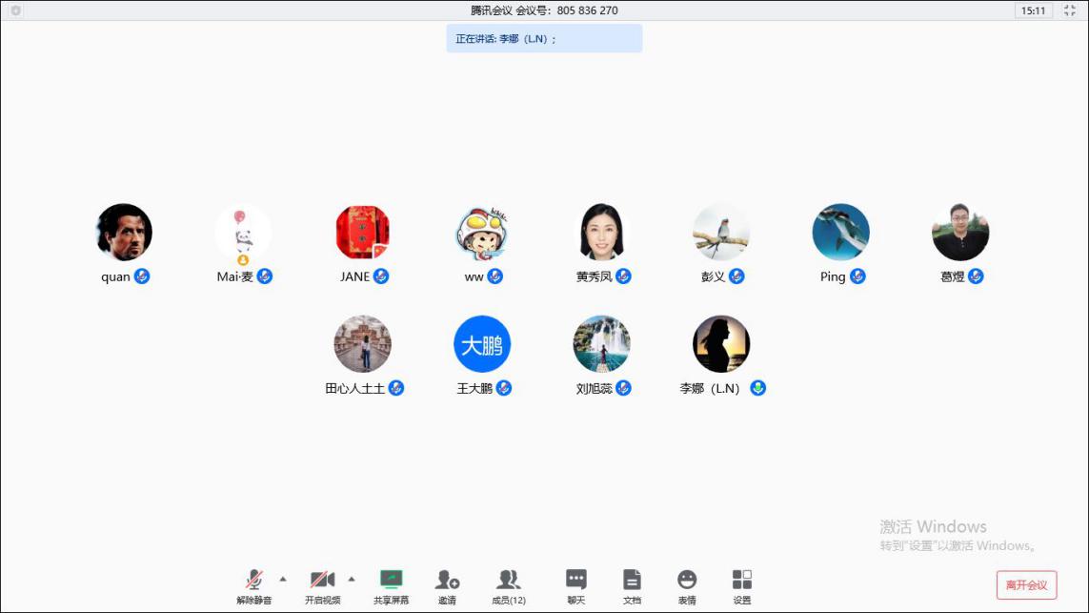Image resolution: width=1089 pixels, height=613 pixels.
Task: Expand video options arrow beside 开启视频
Action: 352,579
